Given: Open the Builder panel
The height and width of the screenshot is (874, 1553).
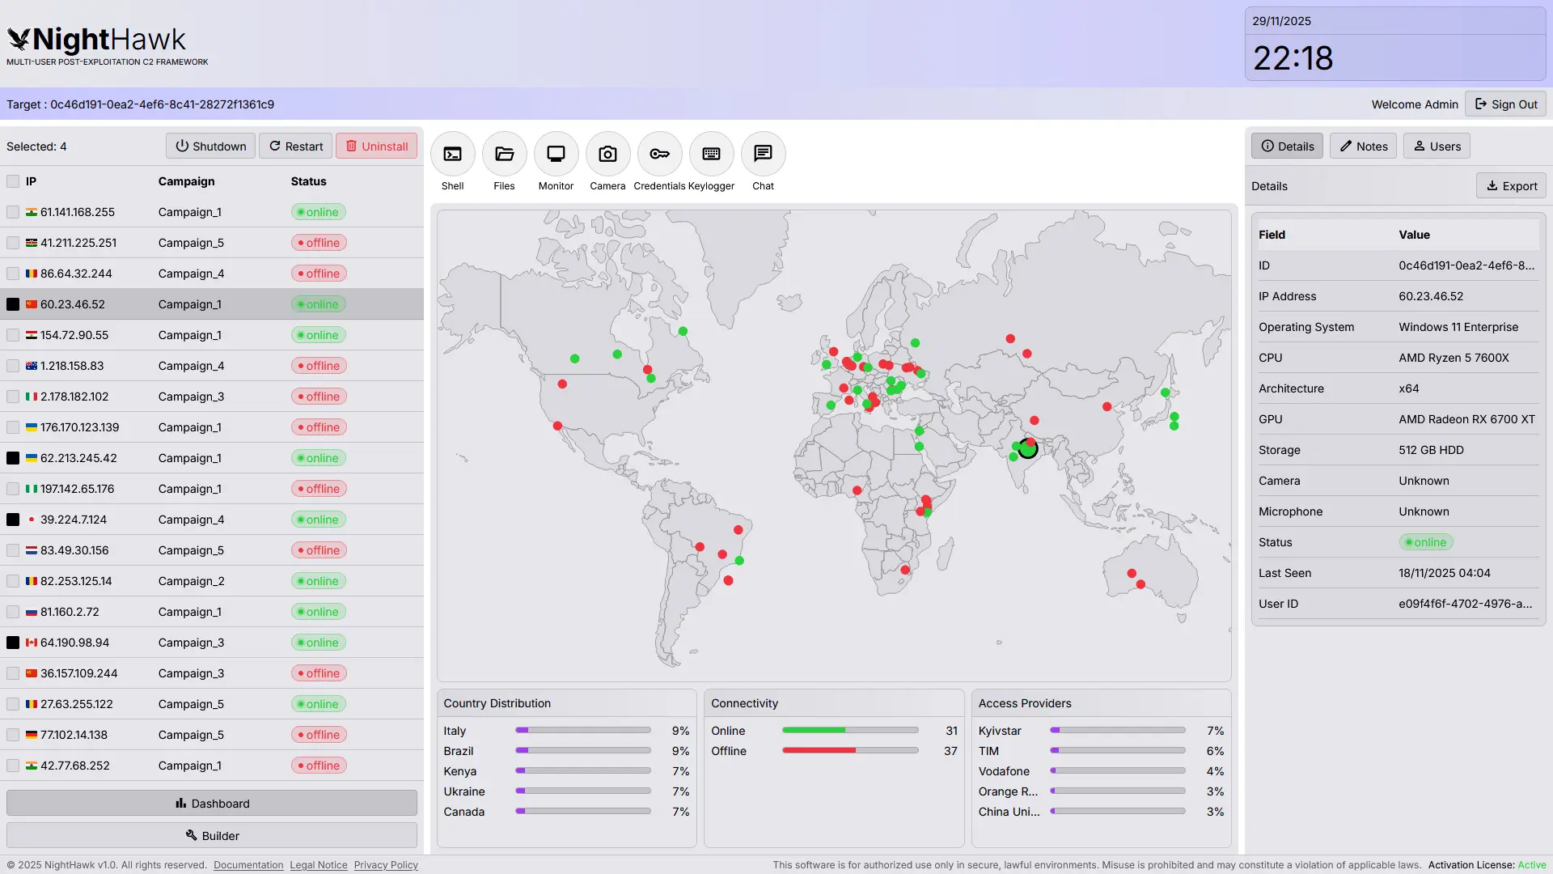Looking at the screenshot, I should (x=212, y=836).
